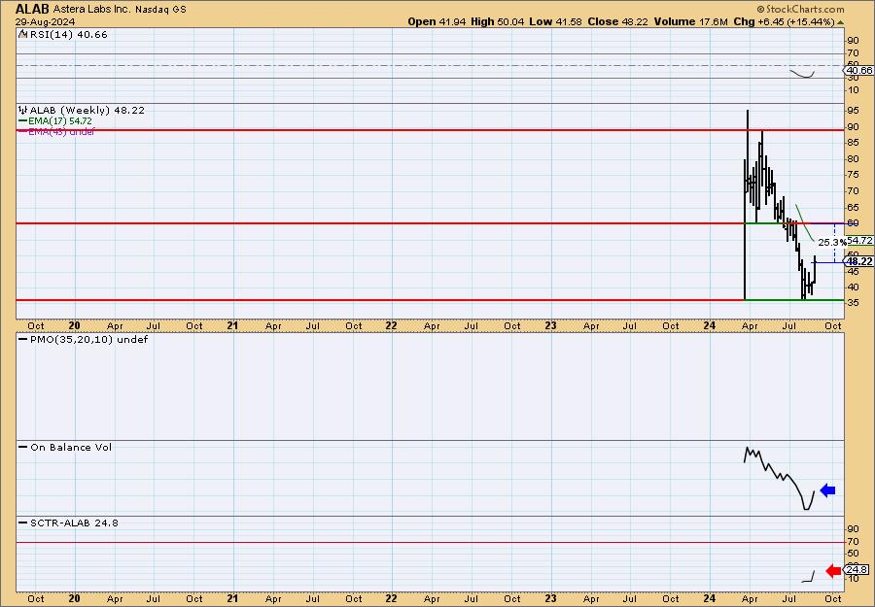Click the Close 48.22 value in header
Screen dimensions: 875x607
(617, 21)
